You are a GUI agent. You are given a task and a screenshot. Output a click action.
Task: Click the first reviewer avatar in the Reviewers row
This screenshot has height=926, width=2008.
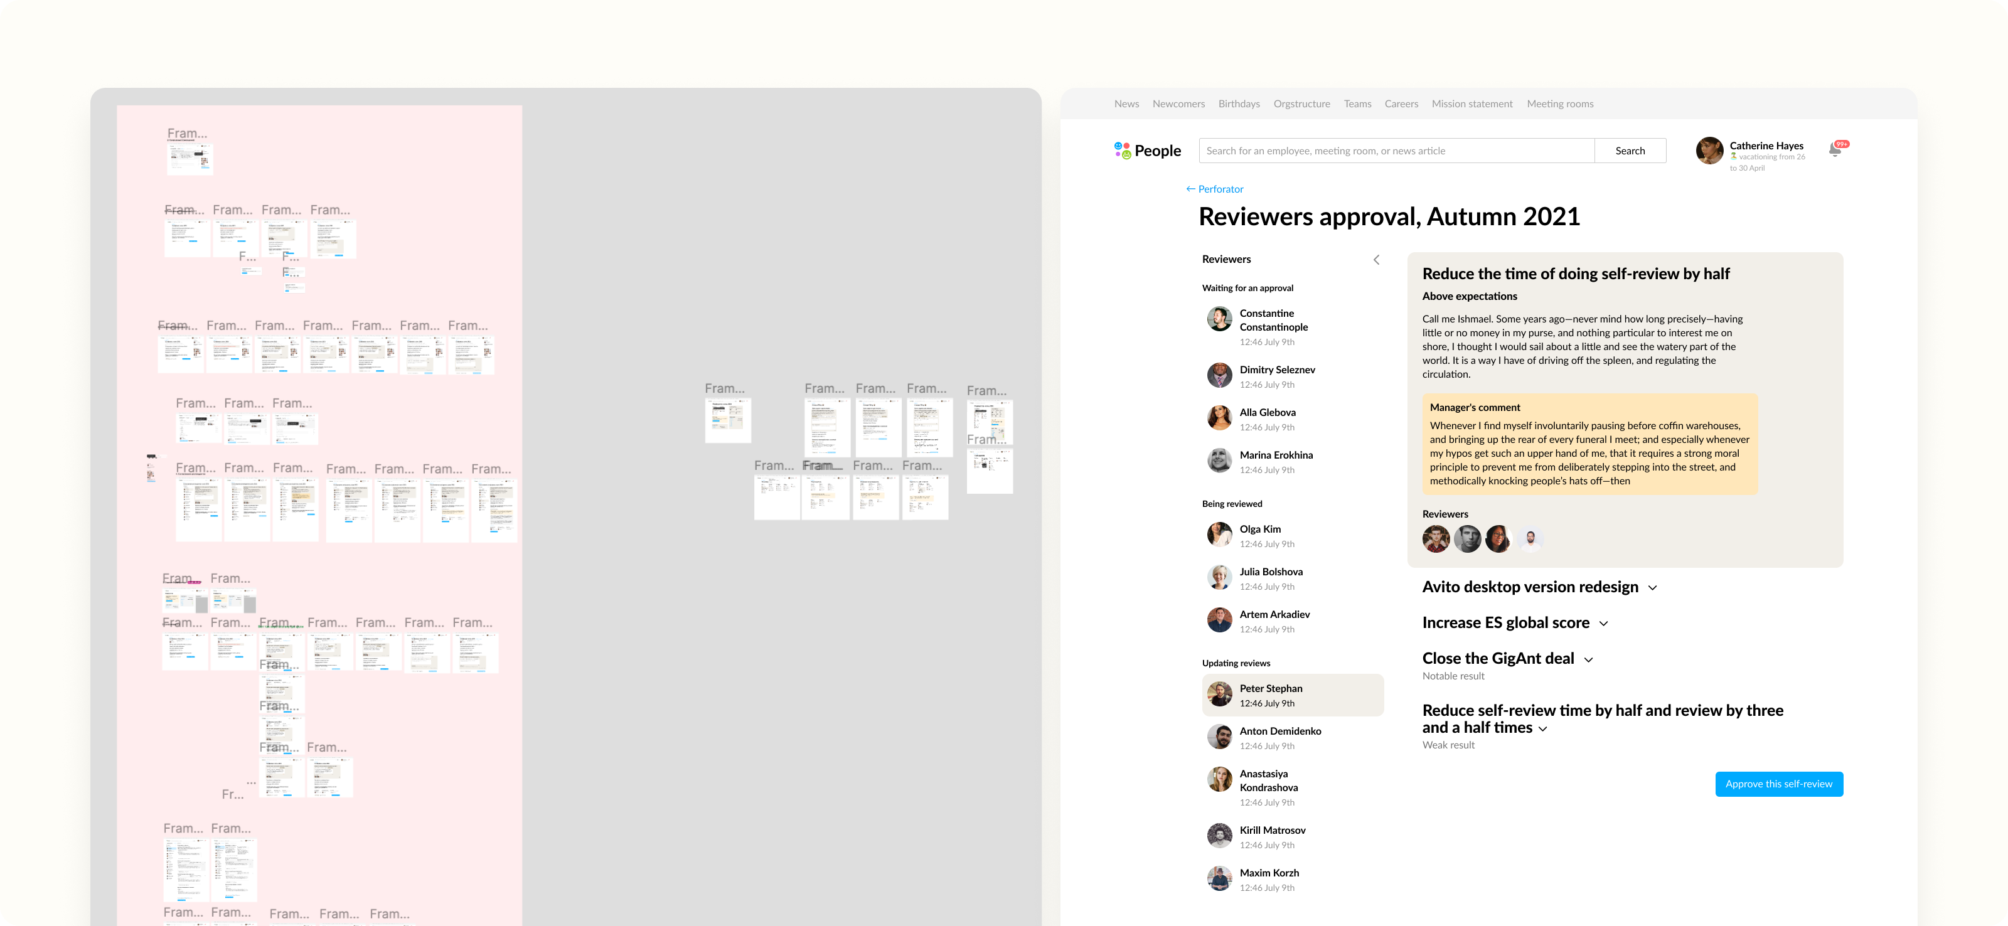tap(1436, 539)
